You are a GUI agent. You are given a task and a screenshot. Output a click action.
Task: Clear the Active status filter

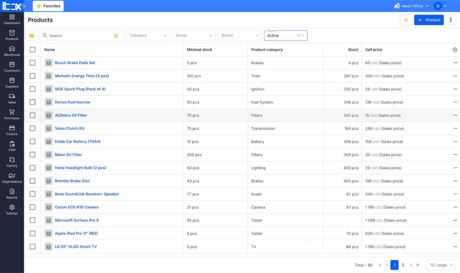(x=299, y=35)
